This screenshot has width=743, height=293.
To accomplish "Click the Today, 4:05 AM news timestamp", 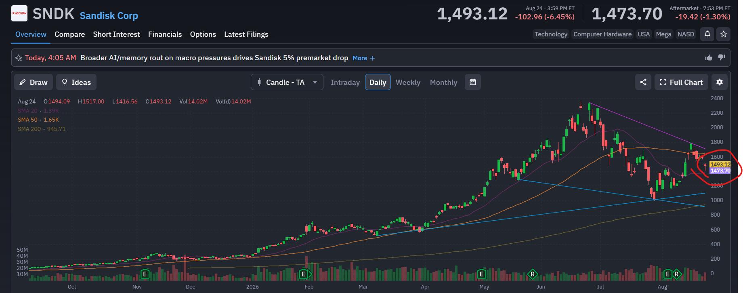I will [50, 58].
